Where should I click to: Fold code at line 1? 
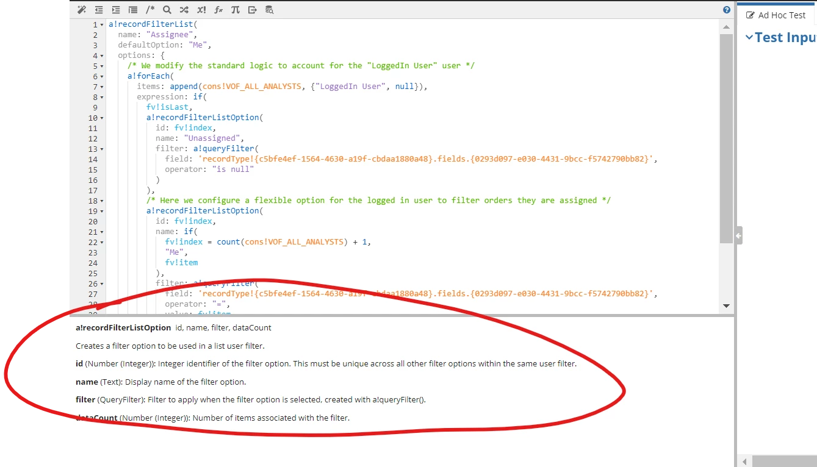point(102,25)
